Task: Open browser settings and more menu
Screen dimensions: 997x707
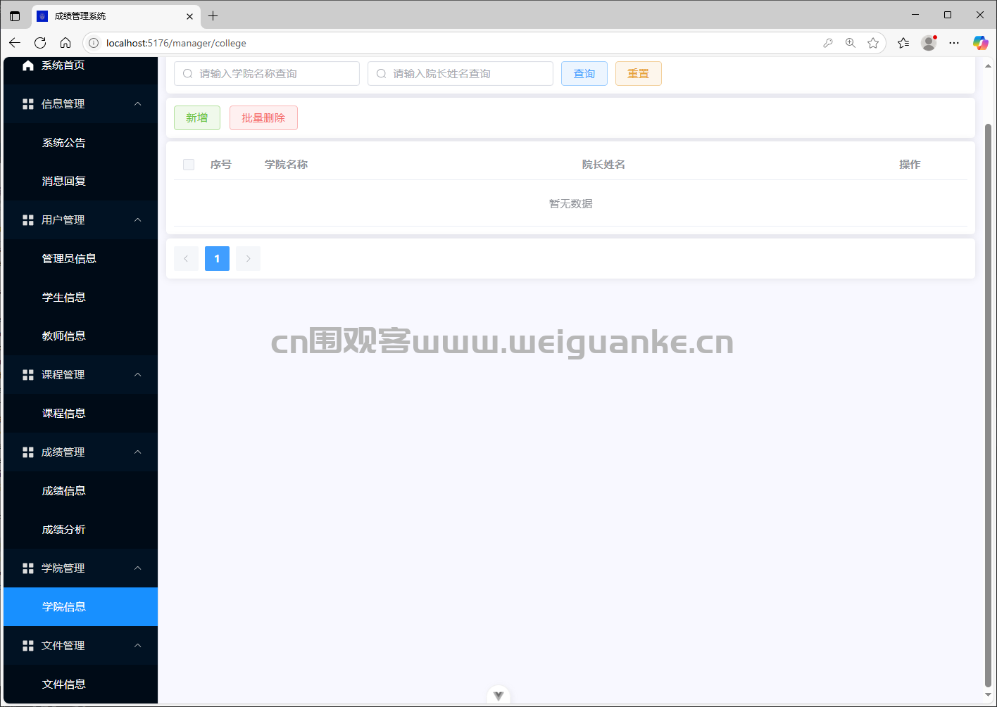Action: coord(954,43)
